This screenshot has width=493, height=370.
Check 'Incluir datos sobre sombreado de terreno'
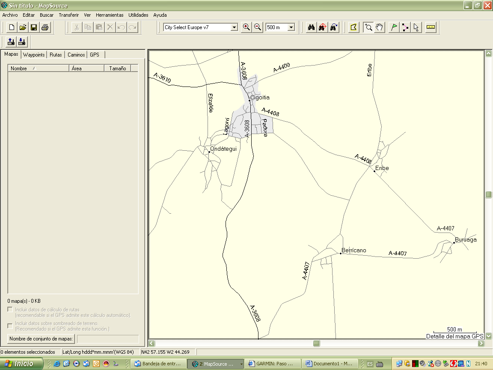tap(10, 325)
